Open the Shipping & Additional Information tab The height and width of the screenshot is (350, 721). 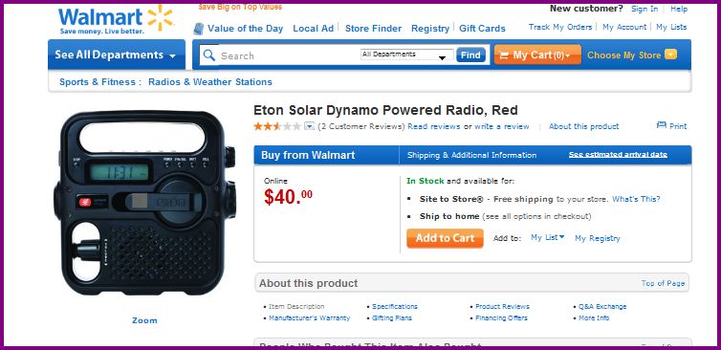[x=471, y=155]
